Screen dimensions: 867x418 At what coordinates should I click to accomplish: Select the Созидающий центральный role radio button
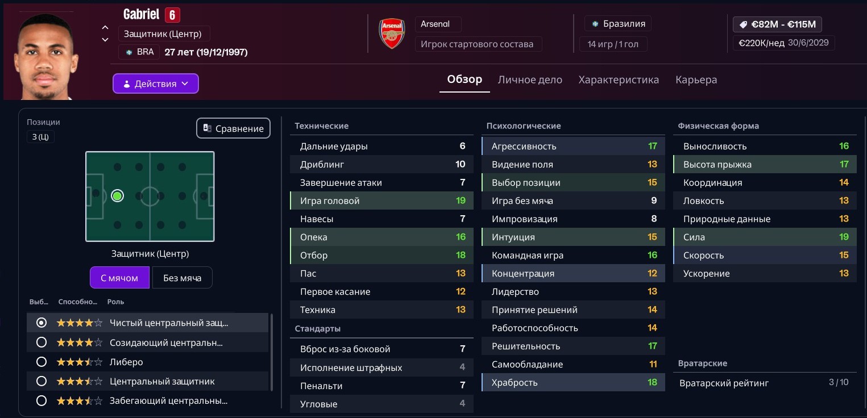(x=41, y=342)
